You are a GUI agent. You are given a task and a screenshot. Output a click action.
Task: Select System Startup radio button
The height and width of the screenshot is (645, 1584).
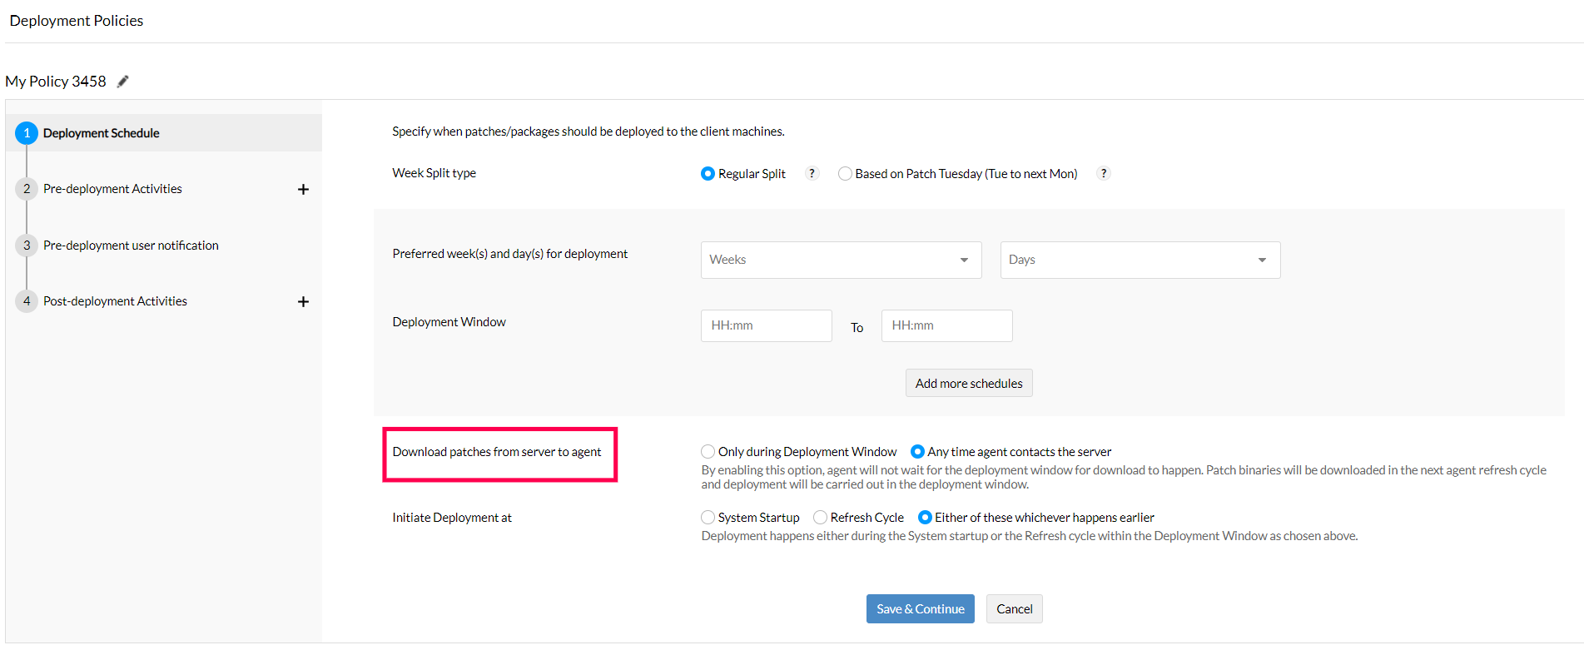708,517
